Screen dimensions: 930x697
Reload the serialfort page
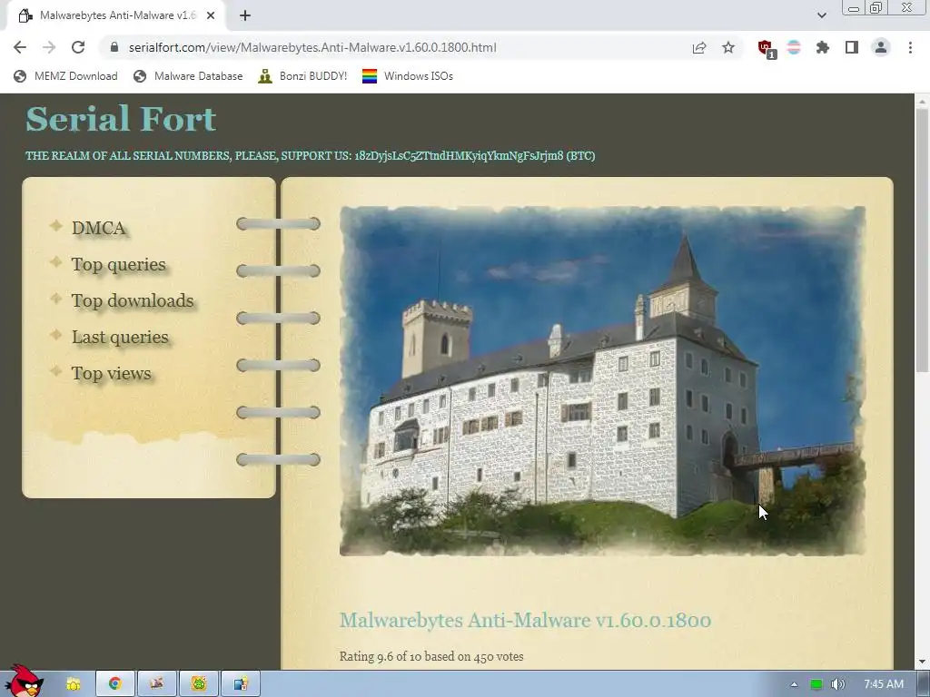pos(78,47)
